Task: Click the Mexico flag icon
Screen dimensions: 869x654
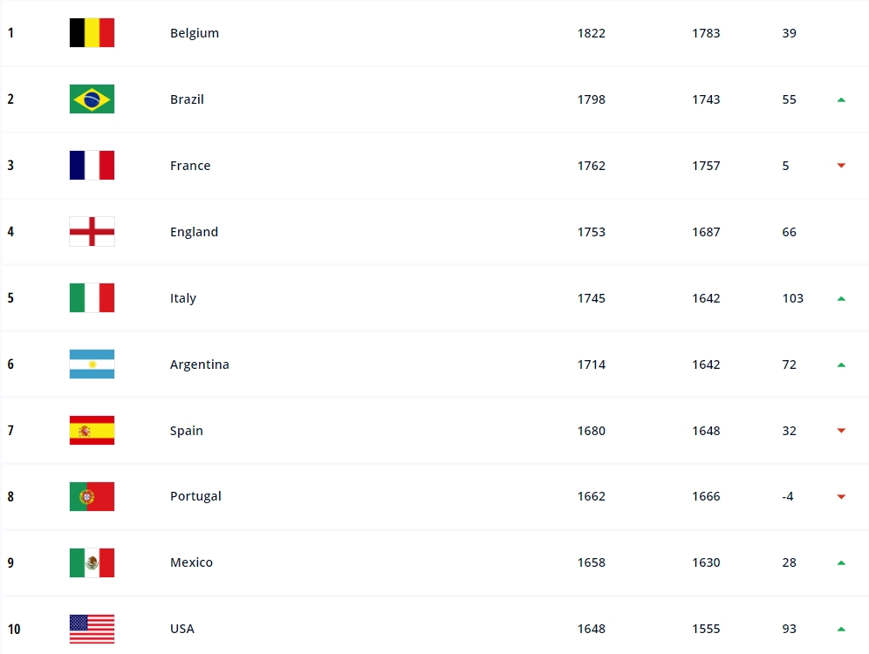Action: pyautogui.click(x=92, y=562)
